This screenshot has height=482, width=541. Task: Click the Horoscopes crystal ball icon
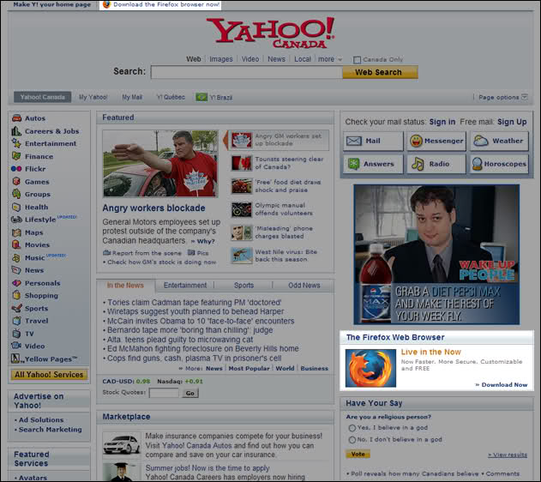pos(477,164)
